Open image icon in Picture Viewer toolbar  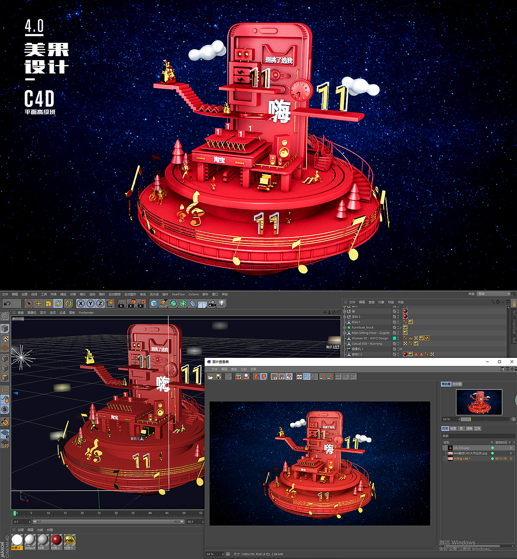pyautogui.click(x=211, y=376)
